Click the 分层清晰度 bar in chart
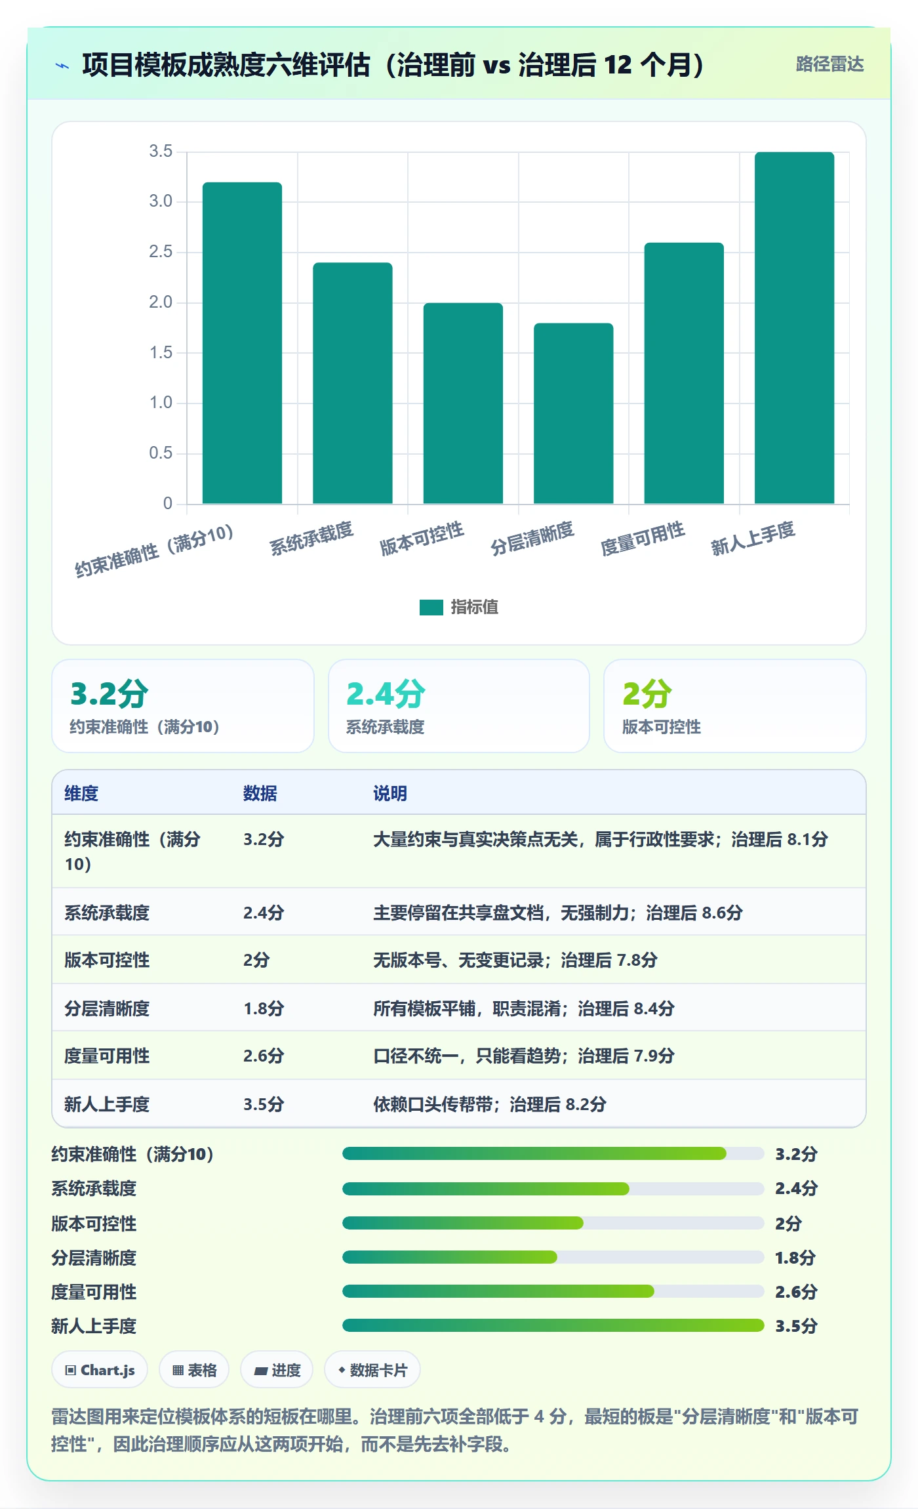 [574, 413]
